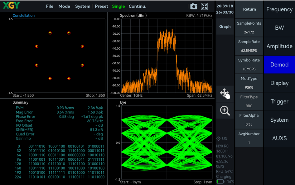Click the Phase Error summary row
The image size is (295, 185).
coord(59,116)
